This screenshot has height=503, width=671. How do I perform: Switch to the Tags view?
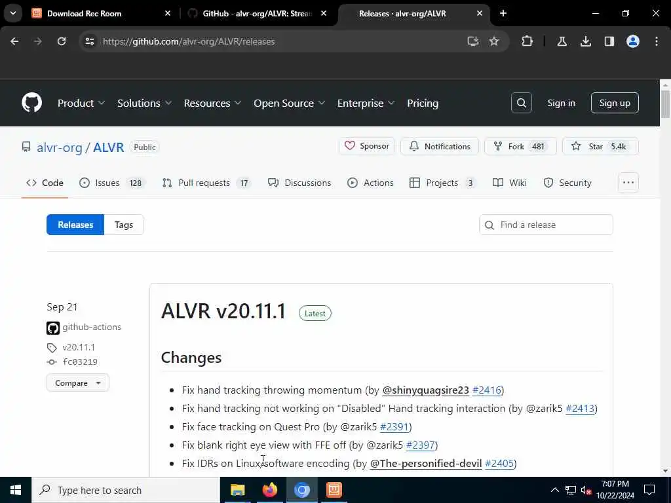124,225
